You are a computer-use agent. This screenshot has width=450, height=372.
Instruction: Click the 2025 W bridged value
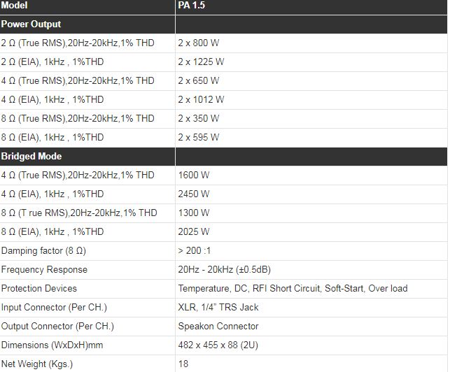[193, 232]
